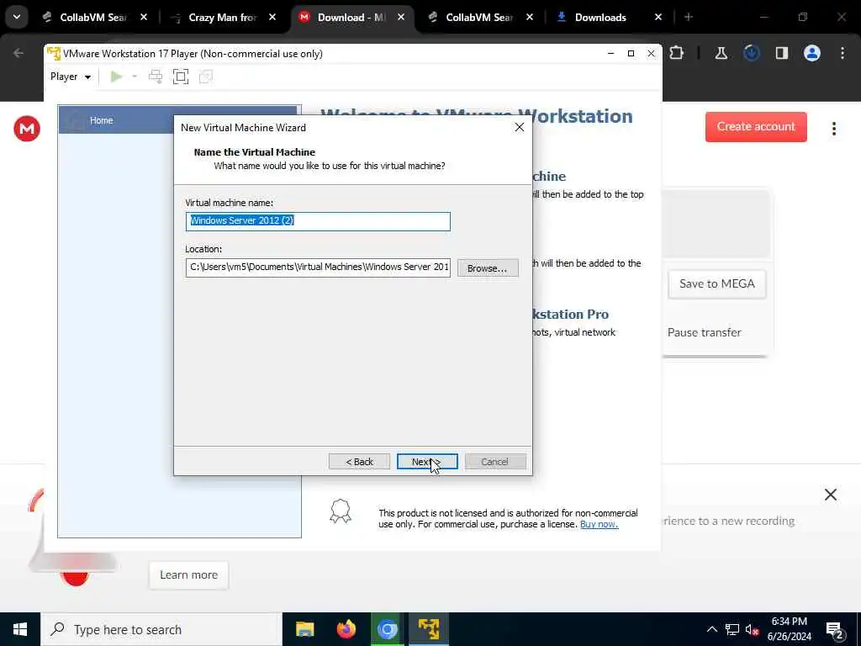Open a new browser tab
Viewport: 861px width, 646px height.
pos(689,17)
